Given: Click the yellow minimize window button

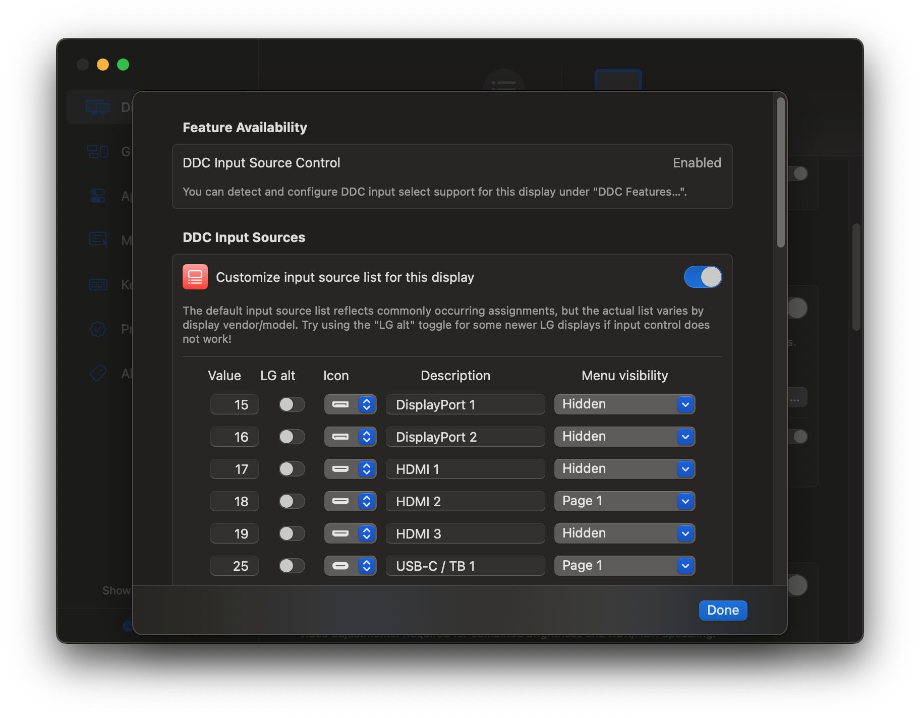Looking at the screenshot, I should 103,65.
